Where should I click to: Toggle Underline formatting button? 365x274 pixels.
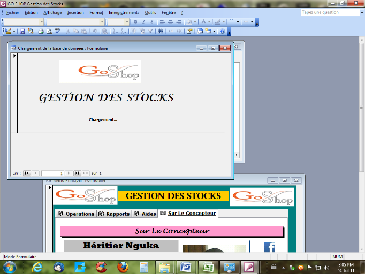coord(151,22)
